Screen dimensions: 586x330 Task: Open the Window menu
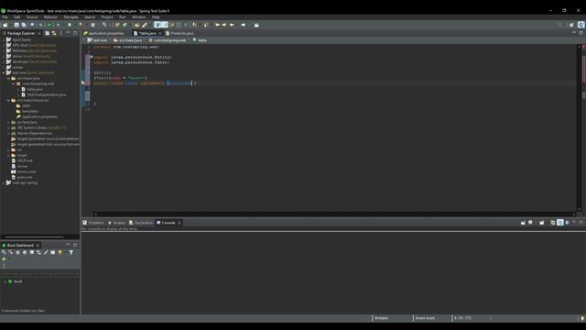138,17
